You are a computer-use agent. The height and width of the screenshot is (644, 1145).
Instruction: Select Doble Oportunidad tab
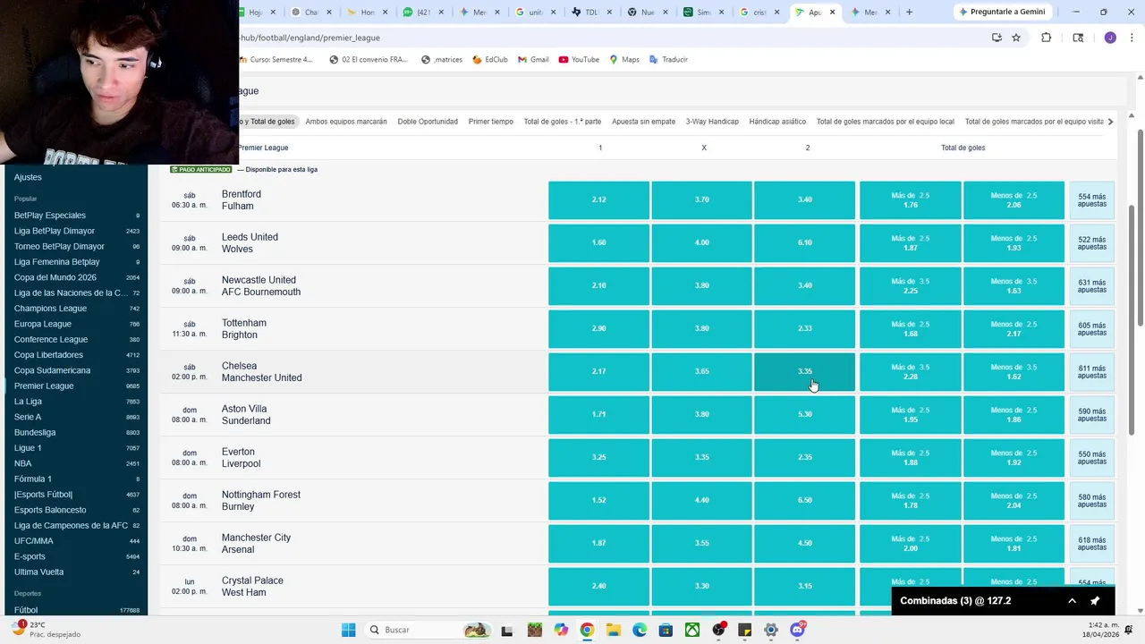(x=428, y=122)
